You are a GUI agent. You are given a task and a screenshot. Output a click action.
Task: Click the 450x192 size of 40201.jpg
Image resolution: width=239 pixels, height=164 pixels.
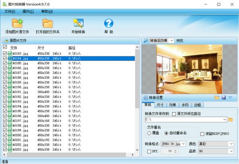(x=43, y=140)
